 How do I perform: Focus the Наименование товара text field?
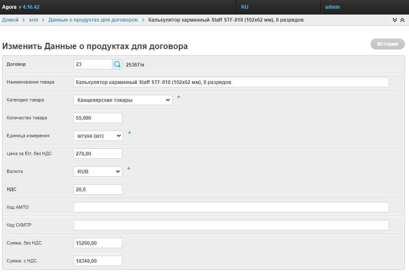coord(231,82)
